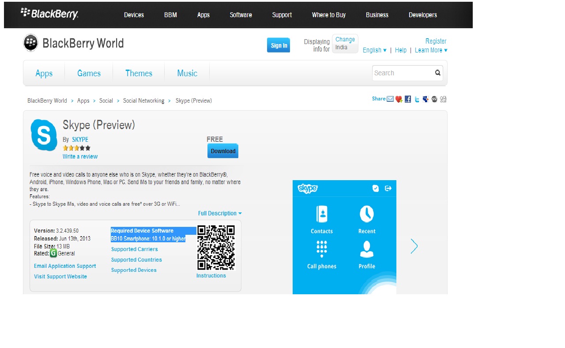Switch to the Games tab
Viewport: 565px width, 348px height.
(x=89, y=73)
